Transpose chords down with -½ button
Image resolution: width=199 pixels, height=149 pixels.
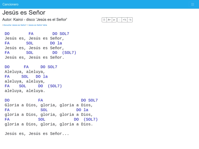tap(130, 20)
